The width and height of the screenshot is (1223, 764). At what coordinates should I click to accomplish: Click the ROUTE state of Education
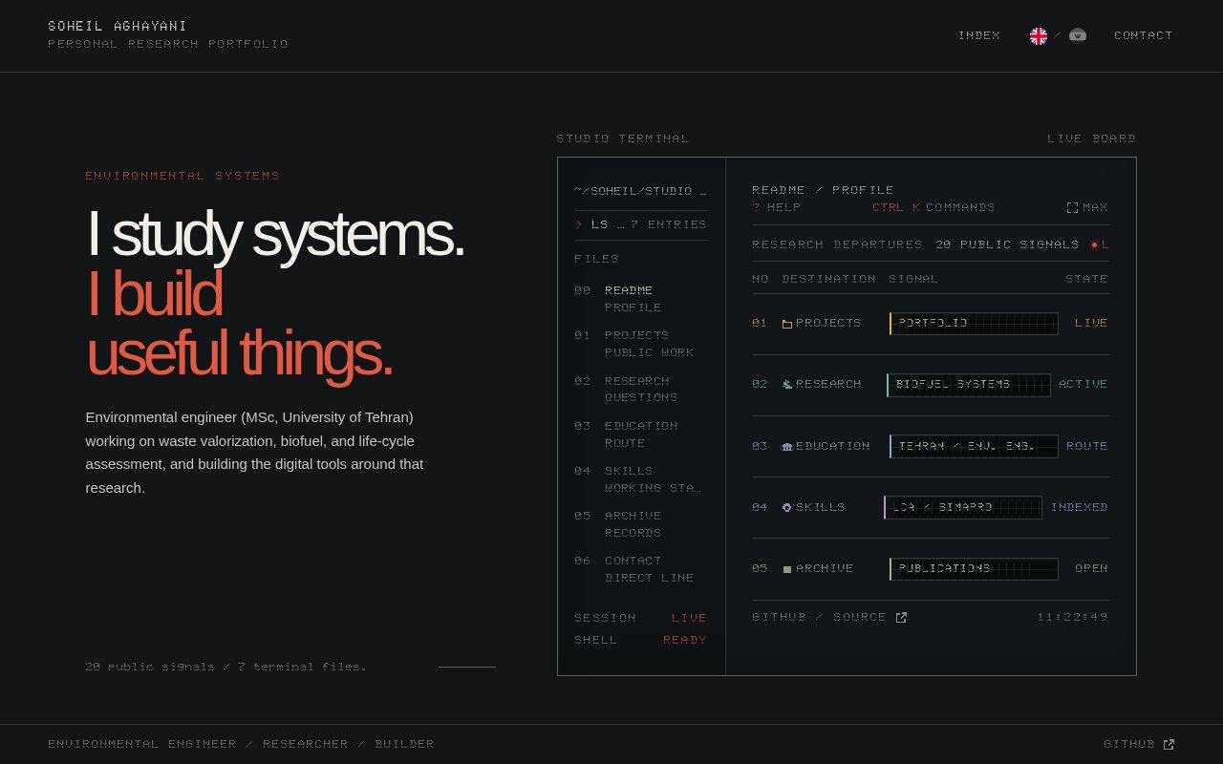point(1087,446)
